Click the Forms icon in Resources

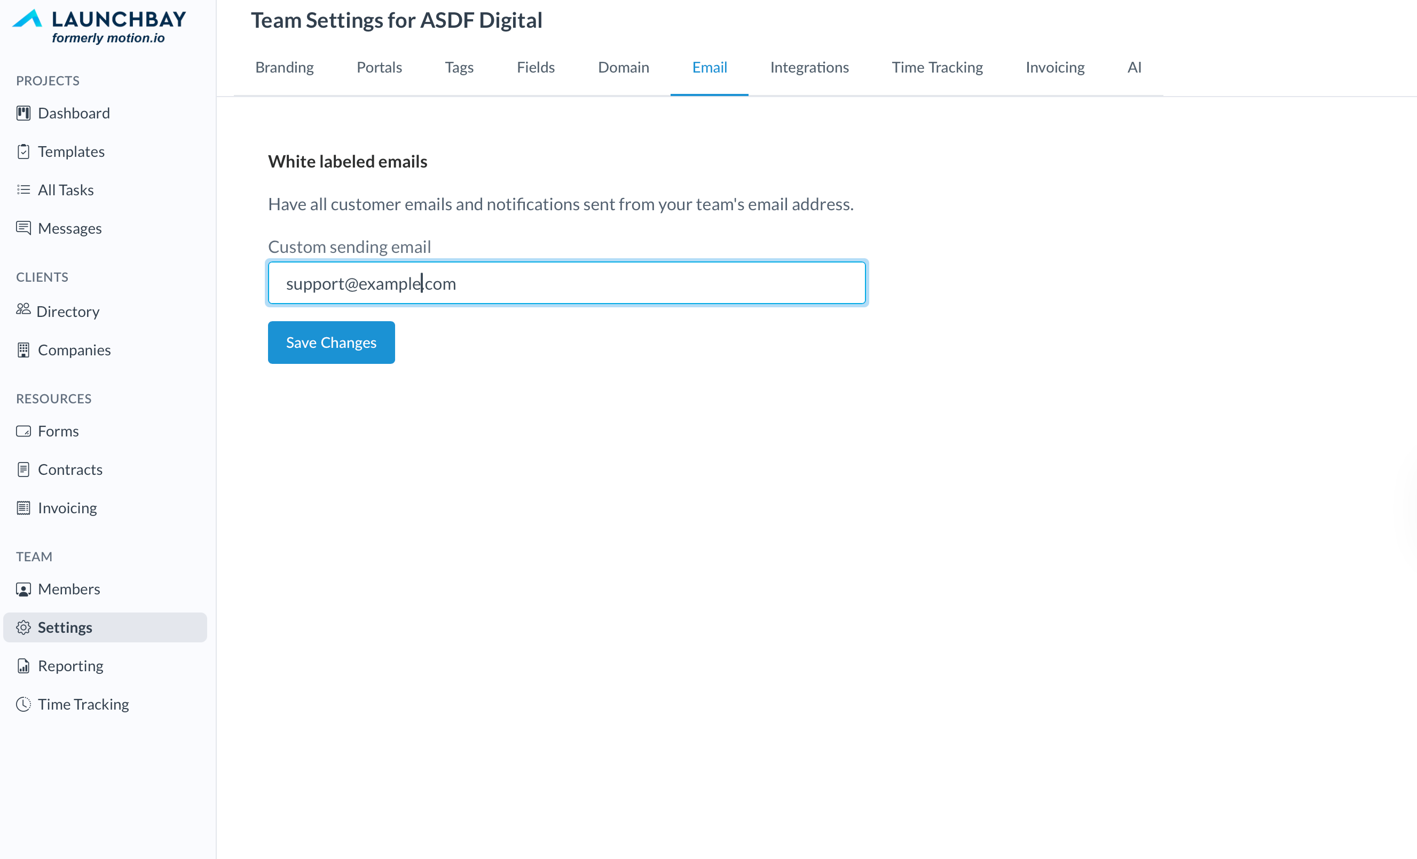point(23,431)
